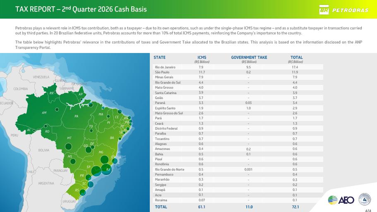
Task: Click the MG circle marker on map
Action: 104,159
